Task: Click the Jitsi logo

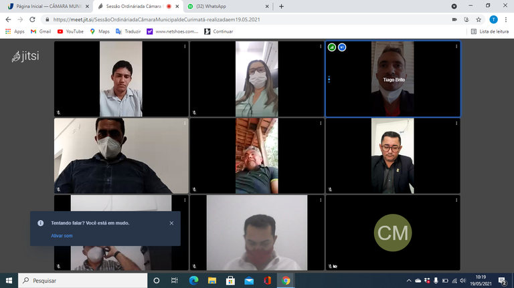Action: coord(26,56)
